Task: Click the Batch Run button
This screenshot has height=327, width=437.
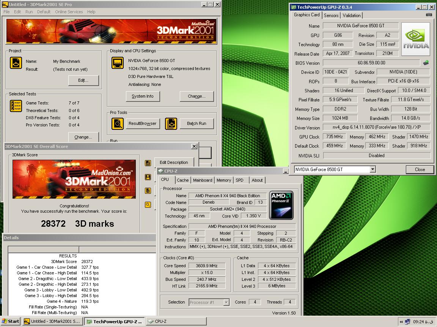Action: click(x=196, y=123)
